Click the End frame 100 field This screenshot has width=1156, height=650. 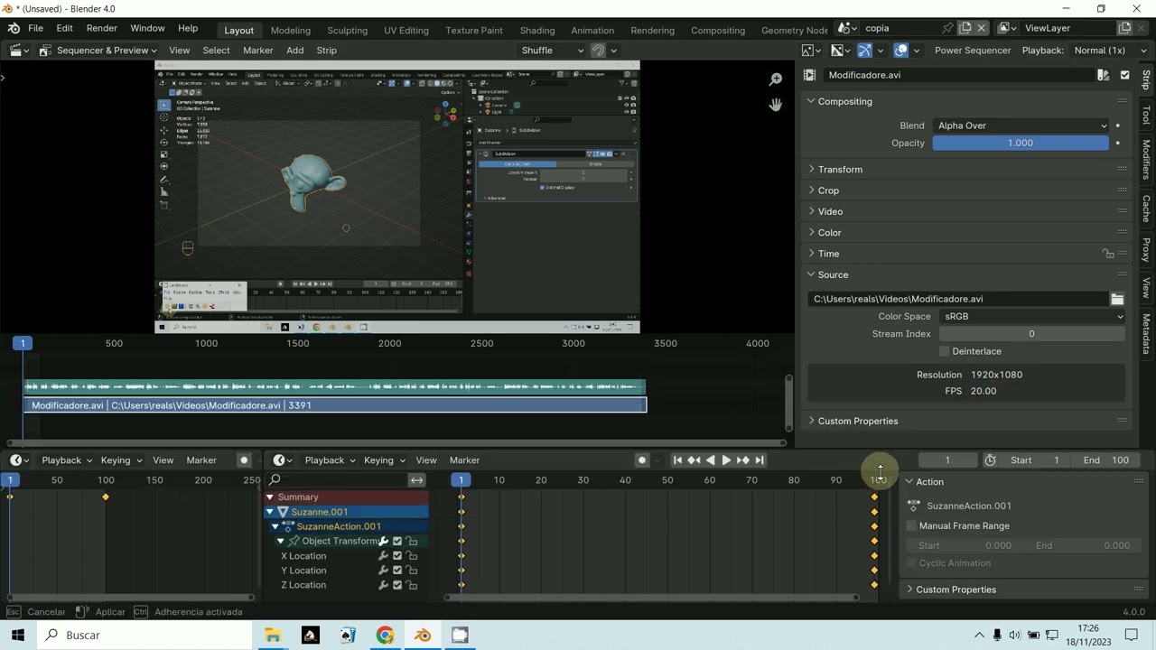(1108, 460)
